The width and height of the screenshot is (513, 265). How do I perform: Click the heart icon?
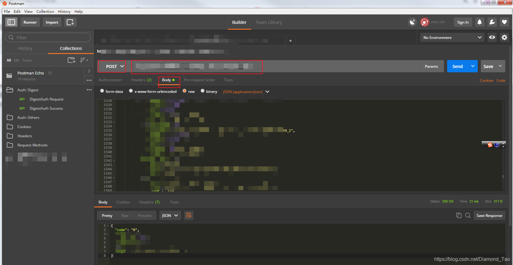point(504,22)
